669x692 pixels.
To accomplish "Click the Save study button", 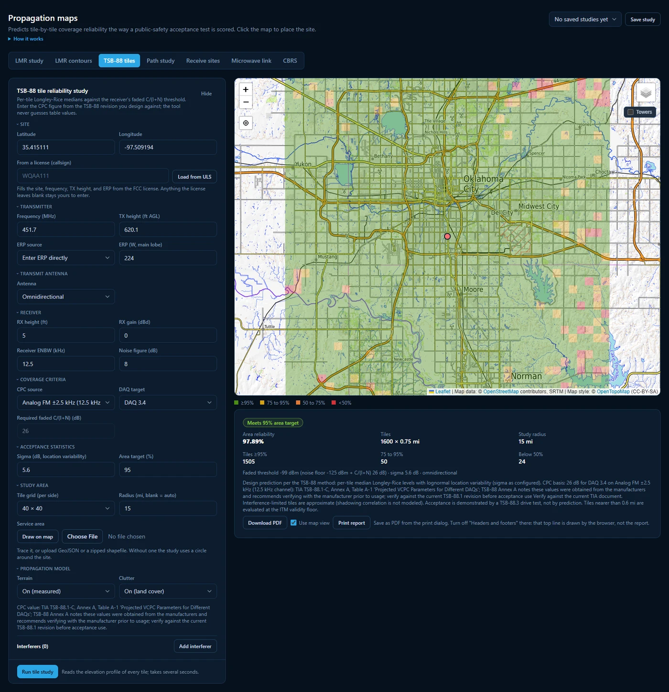I will (x=643, y=19).
